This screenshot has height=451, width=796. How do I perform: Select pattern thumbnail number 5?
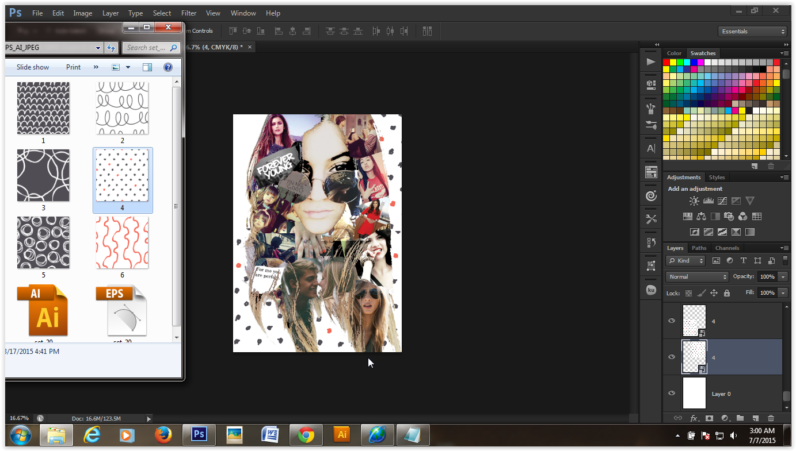[43, 242]
